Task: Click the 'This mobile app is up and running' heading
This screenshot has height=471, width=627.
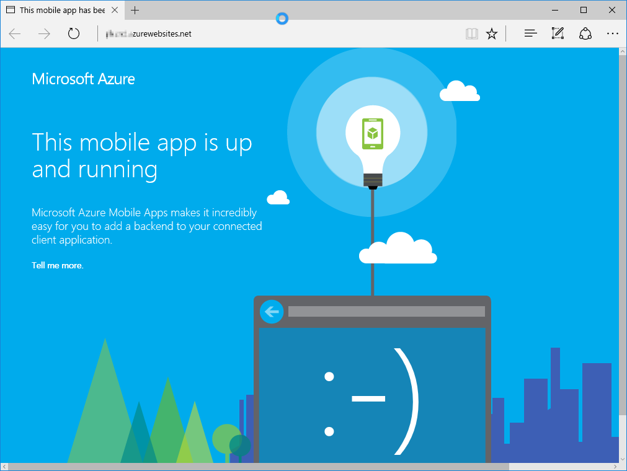Action: 142,156
